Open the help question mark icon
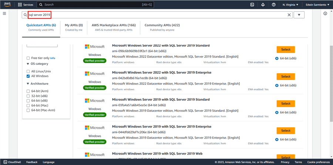 (273, 5)
